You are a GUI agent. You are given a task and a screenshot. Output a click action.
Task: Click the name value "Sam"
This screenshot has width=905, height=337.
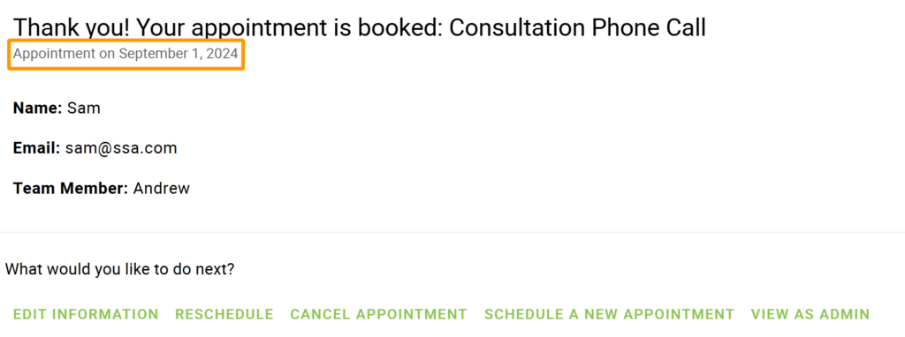click(x=84, y=109)
